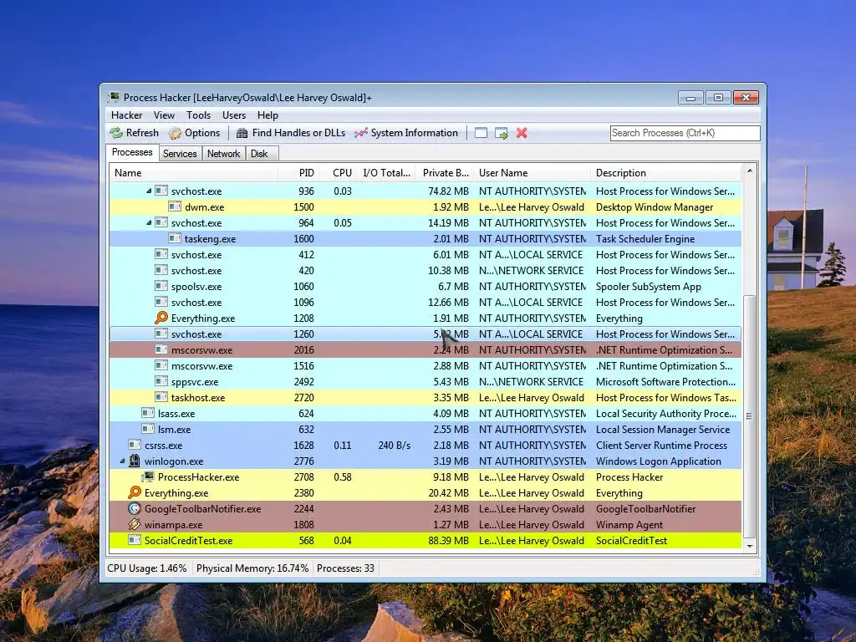Click the Processes: 33 status bar entry

(345, 568)
